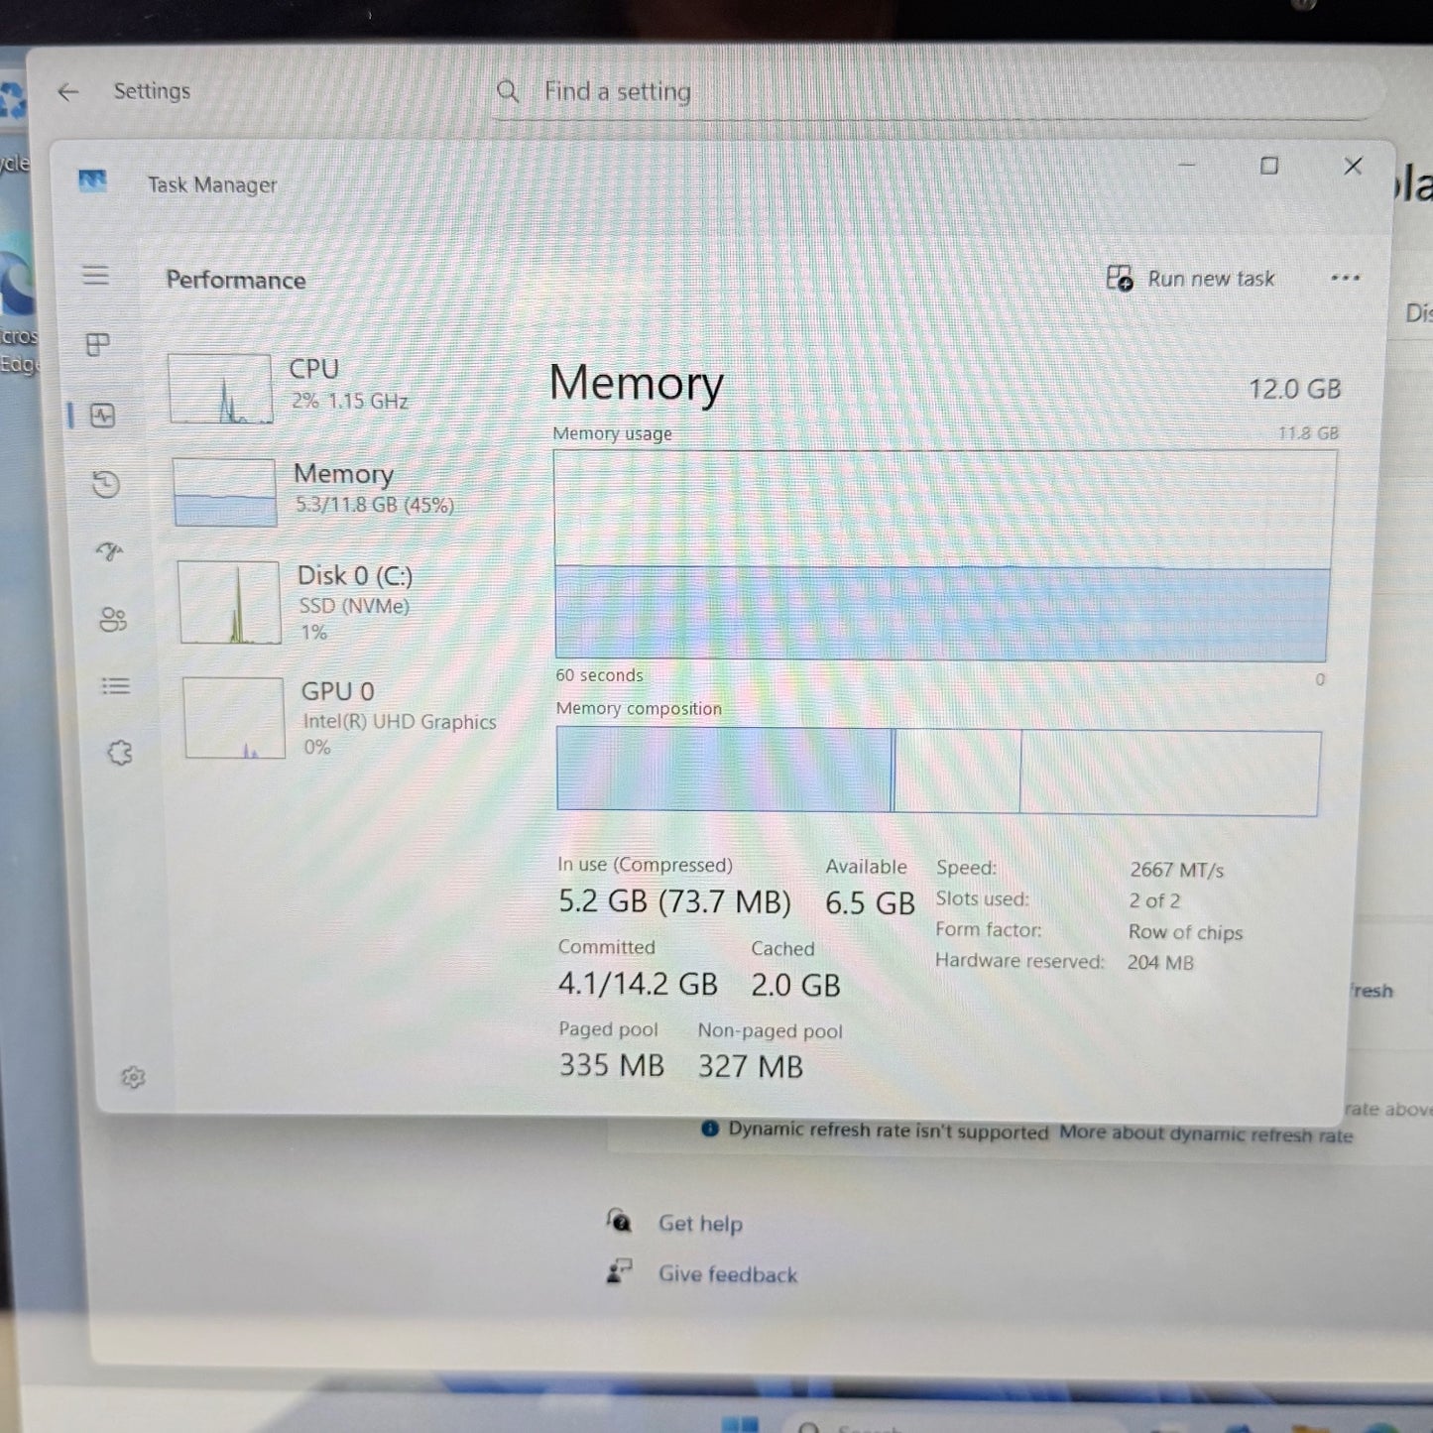Open the Services page
This screenshot has width=1433, height=1433.
tap(119, 754)
